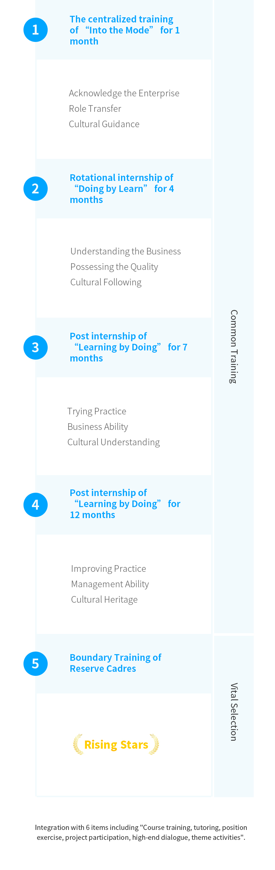This screenshot has width=275, height=870.
Task: Click the step 3 numbered badge
Action: 36,347
